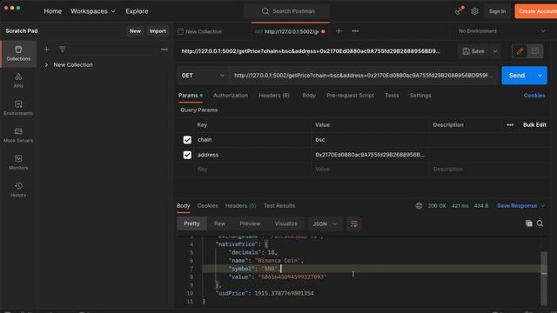Click the satellite capture requests icon
Viewport: 557px width, 313px height.
[459, 11]
